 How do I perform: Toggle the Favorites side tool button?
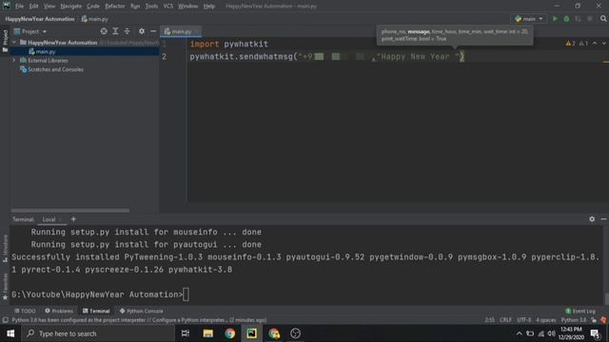[5, 287]
